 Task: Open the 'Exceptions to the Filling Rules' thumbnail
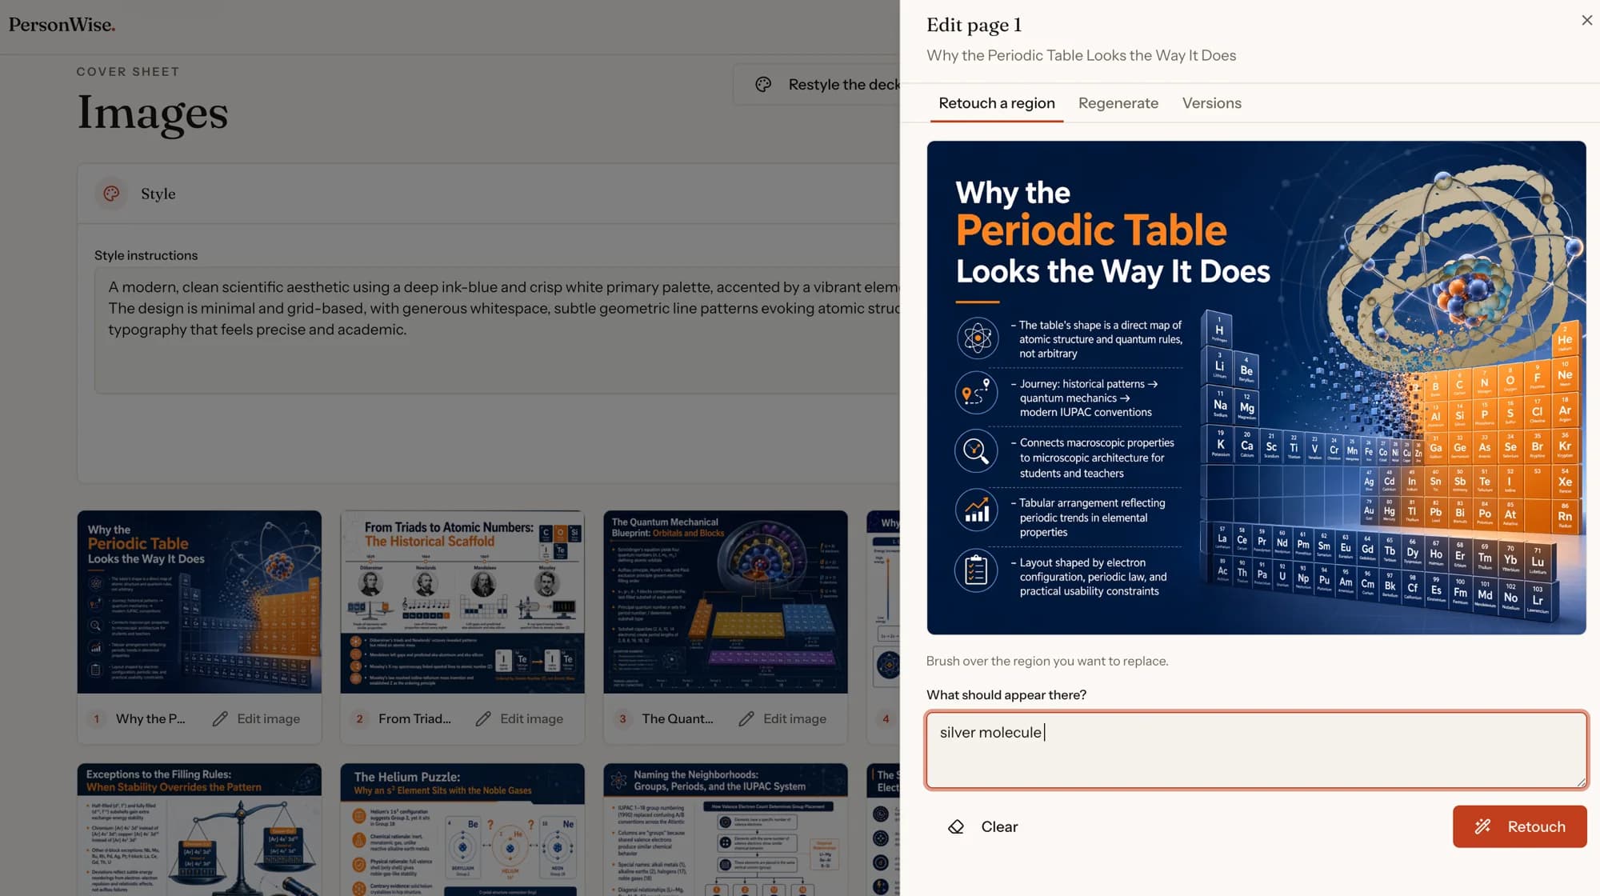click(199, 830)
